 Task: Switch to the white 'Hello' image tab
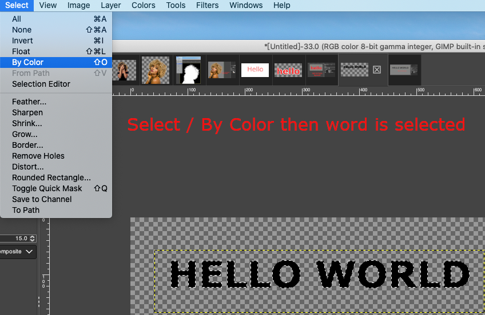pos(255,70)
